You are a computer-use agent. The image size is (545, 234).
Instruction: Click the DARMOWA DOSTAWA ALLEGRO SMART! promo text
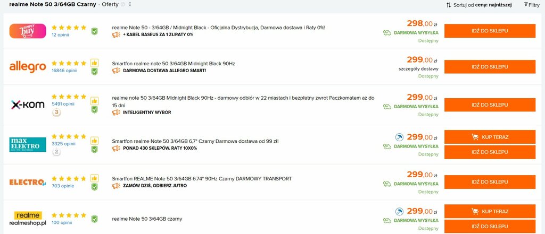[x=164, y=71]
